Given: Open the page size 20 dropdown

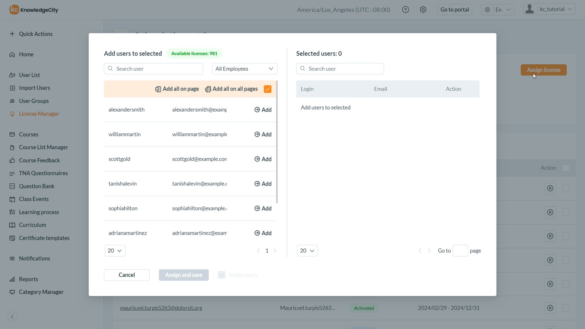Looking at the screenshot, I should coord(115,250).
